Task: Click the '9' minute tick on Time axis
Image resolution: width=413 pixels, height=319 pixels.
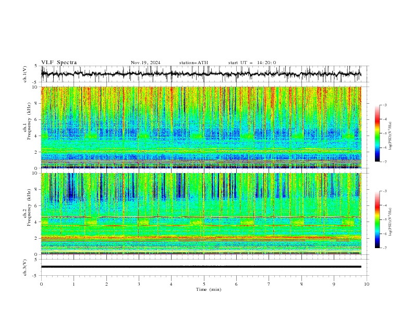Action: point(334,284)
